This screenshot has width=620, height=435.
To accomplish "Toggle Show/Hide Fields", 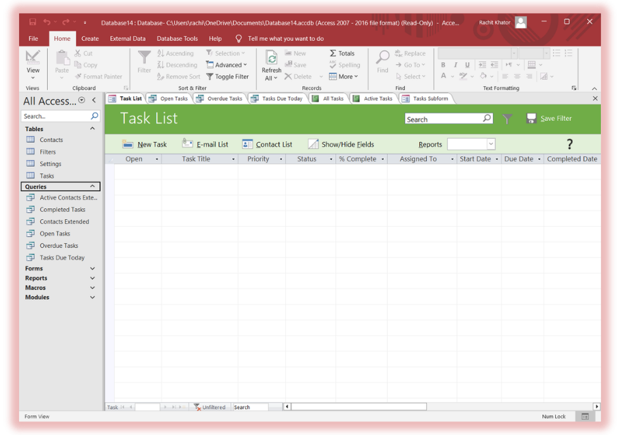I will click(340, 144).
